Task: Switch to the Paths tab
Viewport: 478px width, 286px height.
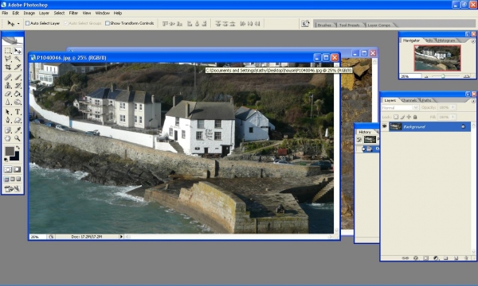Action: click(x=426, y=100)
